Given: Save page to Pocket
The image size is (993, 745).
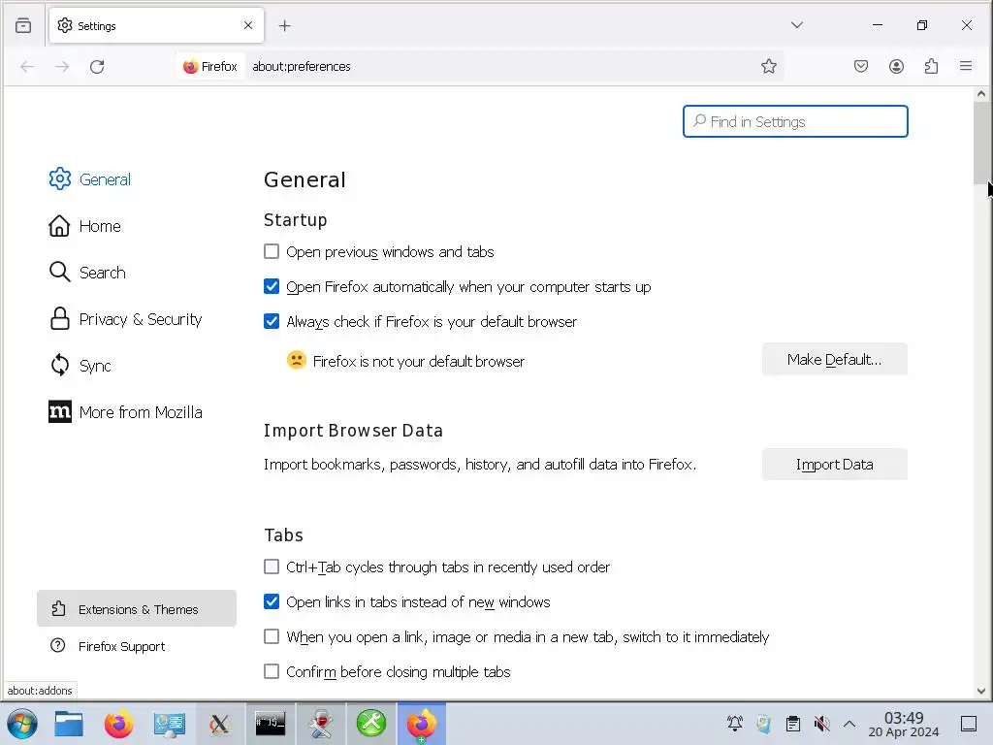Looking at the screenshot, I should point(861,67).
